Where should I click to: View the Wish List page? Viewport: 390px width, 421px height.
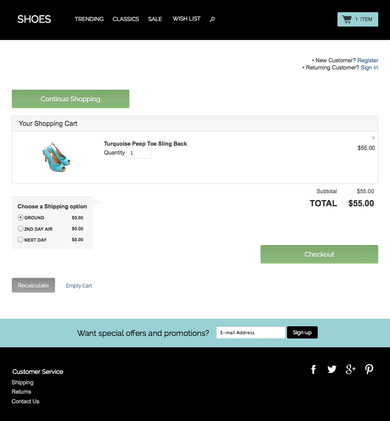(x=187, y=19)
